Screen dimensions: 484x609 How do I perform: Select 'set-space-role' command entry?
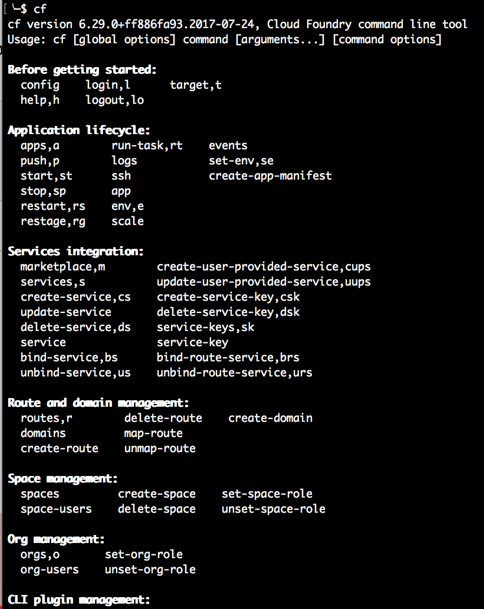(x=267, y=494)
